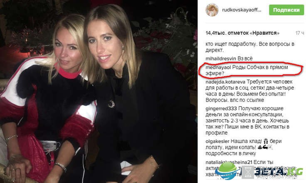Open commenter mihaildresvin's profile

coord(221,58)
